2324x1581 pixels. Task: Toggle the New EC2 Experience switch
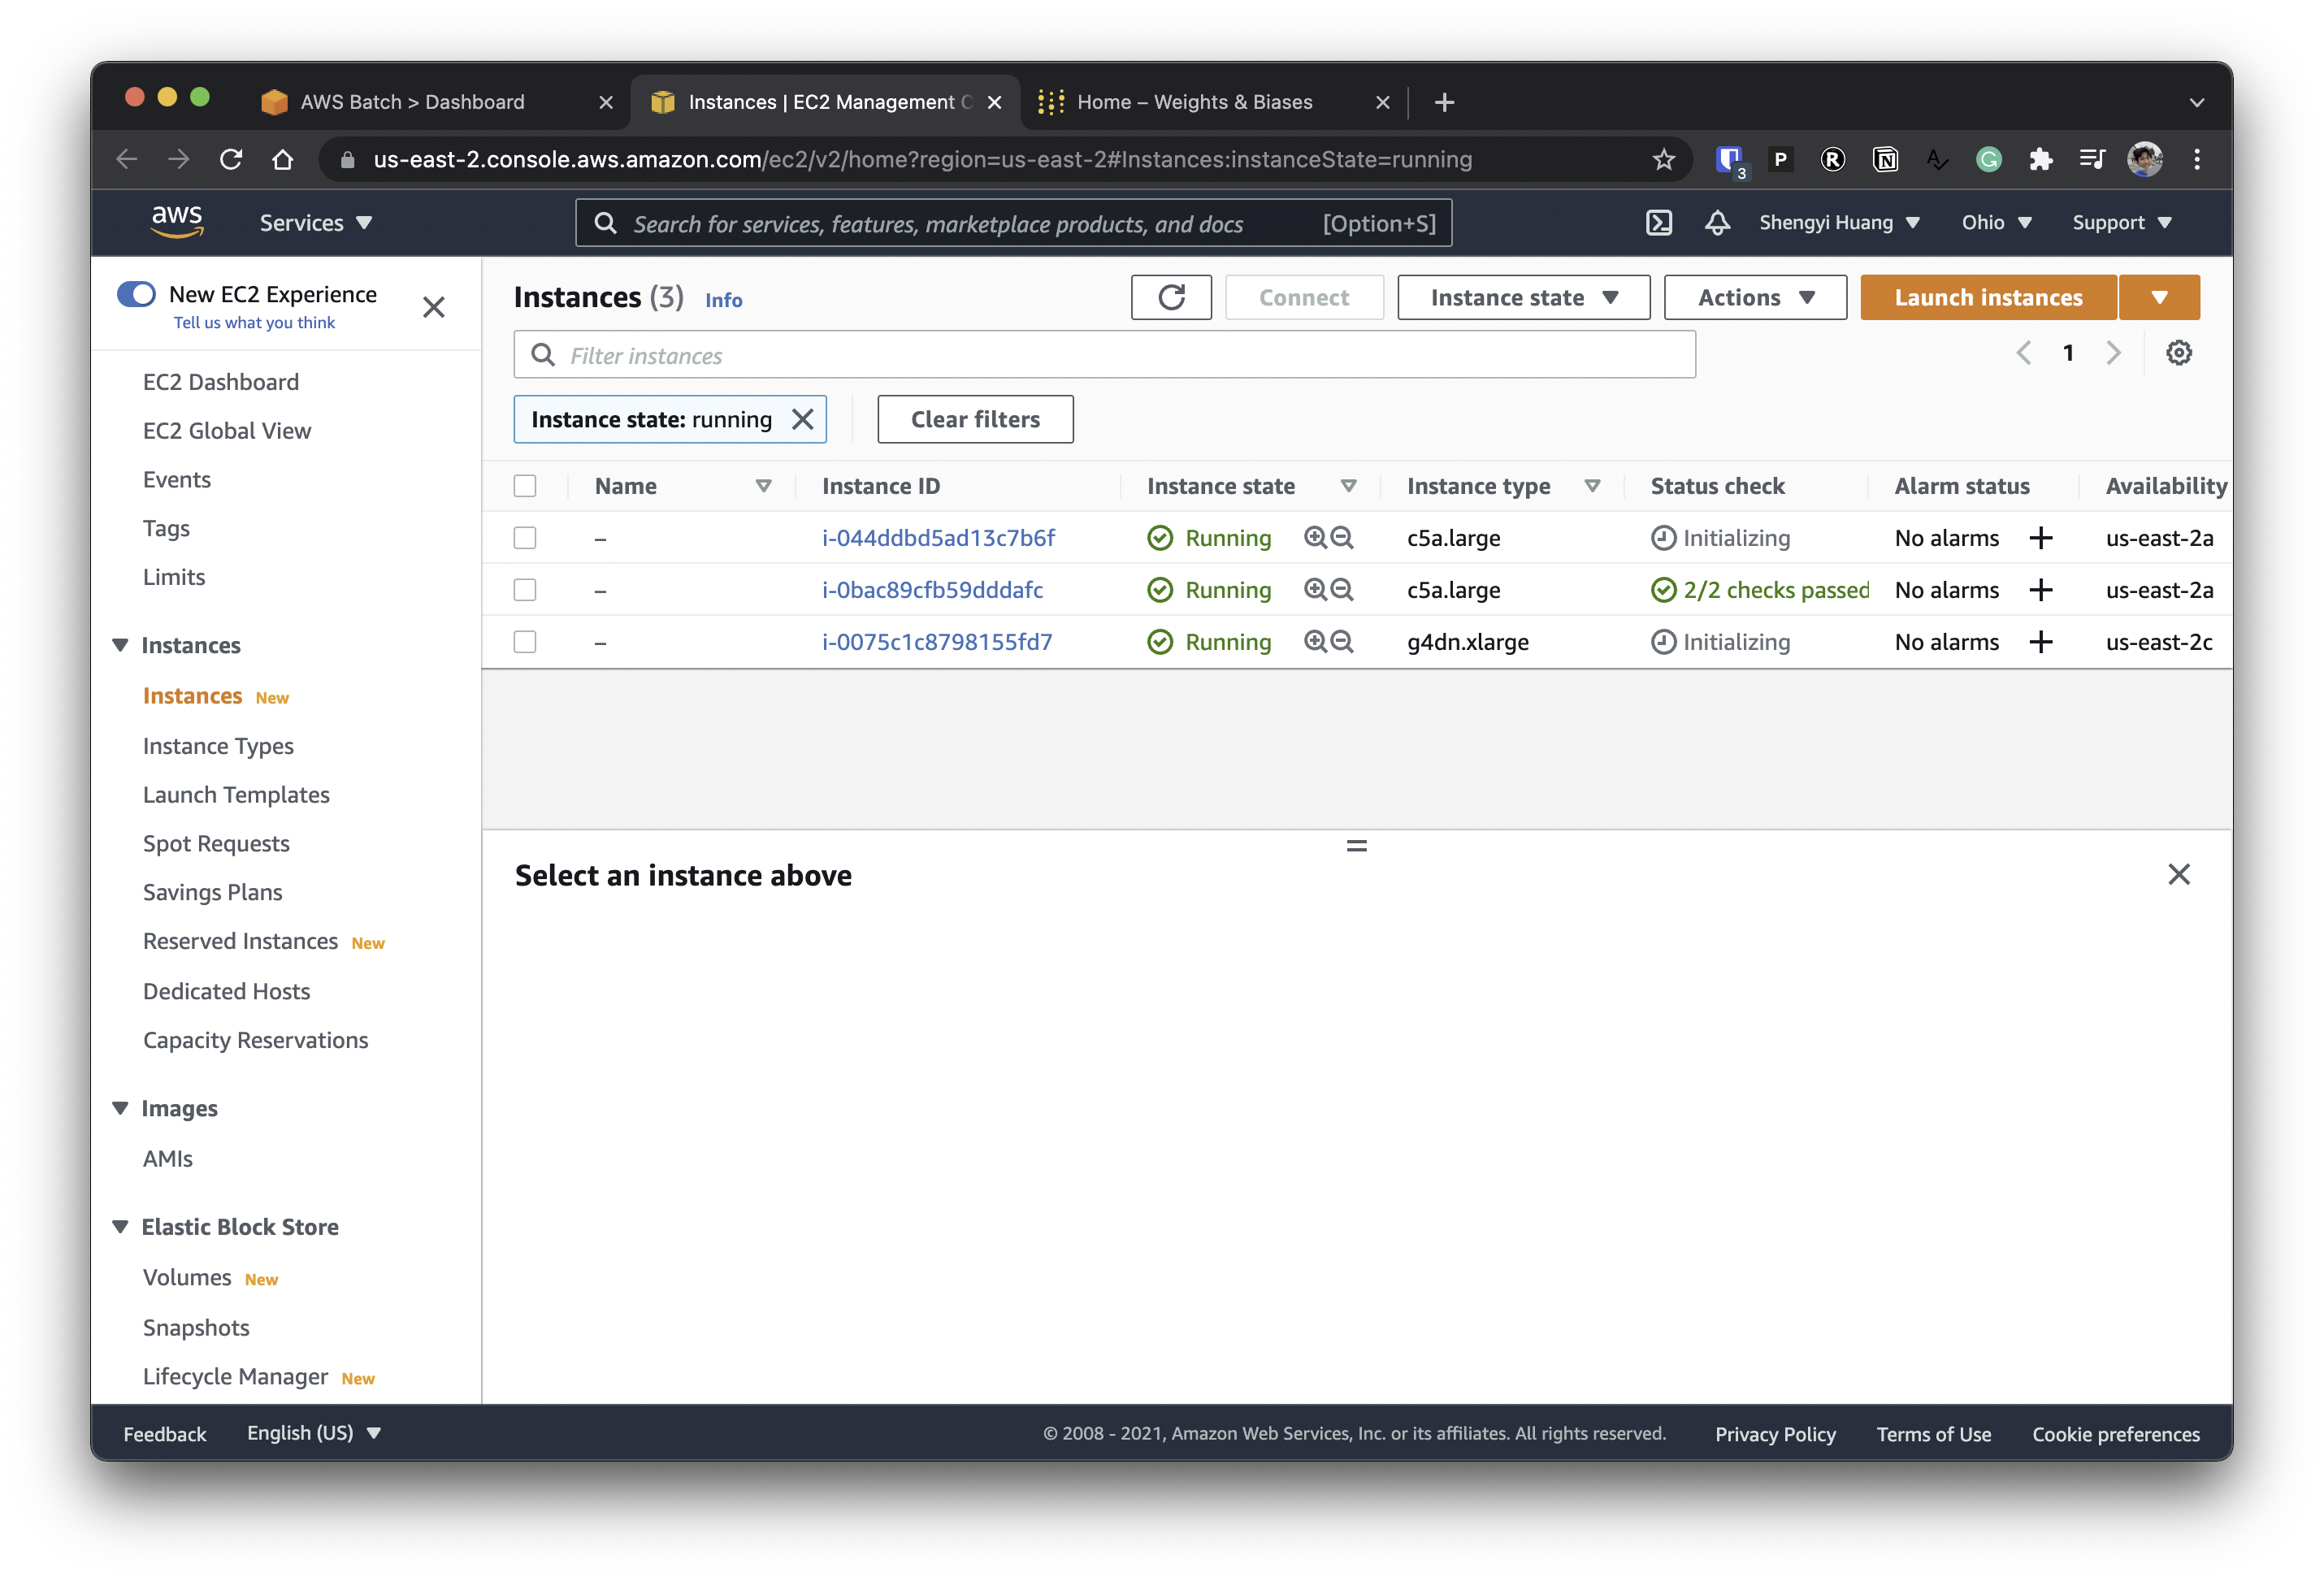click(x=137, y=294)
